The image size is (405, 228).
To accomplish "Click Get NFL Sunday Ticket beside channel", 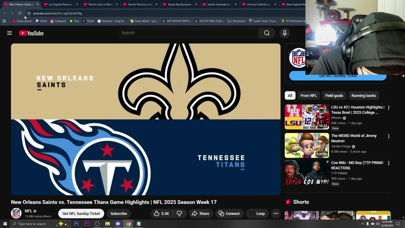I will click(x=81, y=213).
